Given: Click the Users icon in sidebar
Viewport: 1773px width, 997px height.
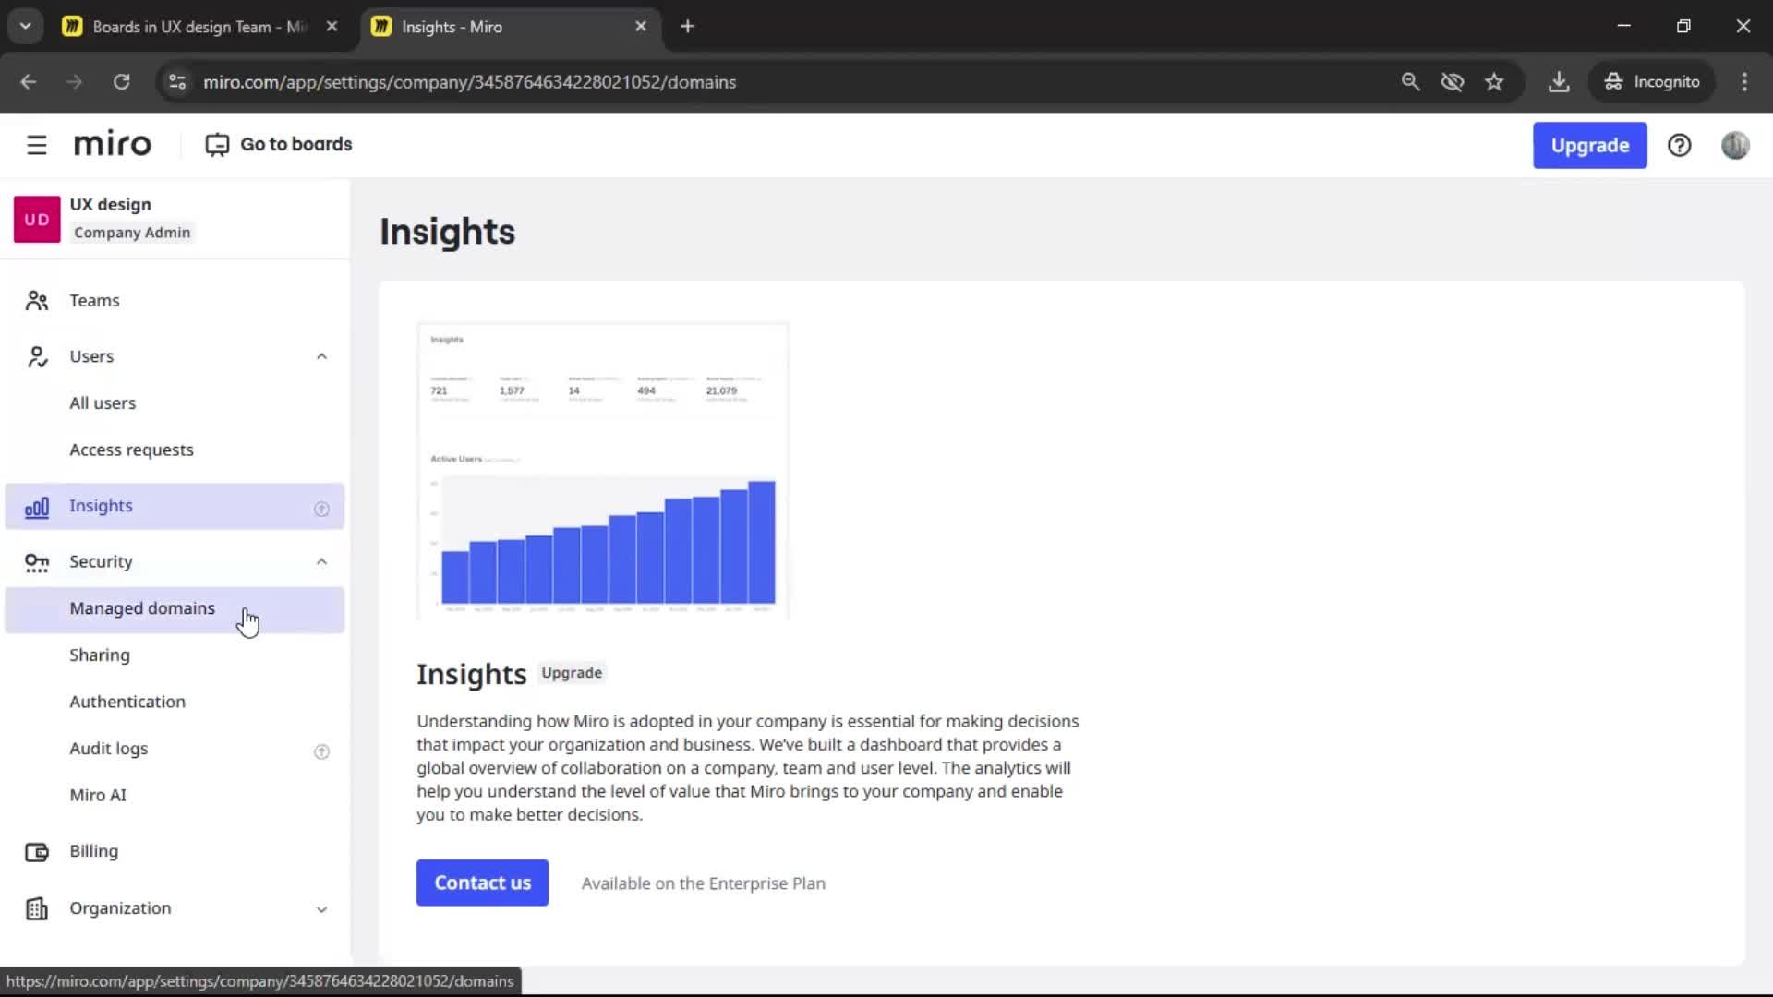Looking at the screenshot, I should pyautogui.click(x=37, y=357).
